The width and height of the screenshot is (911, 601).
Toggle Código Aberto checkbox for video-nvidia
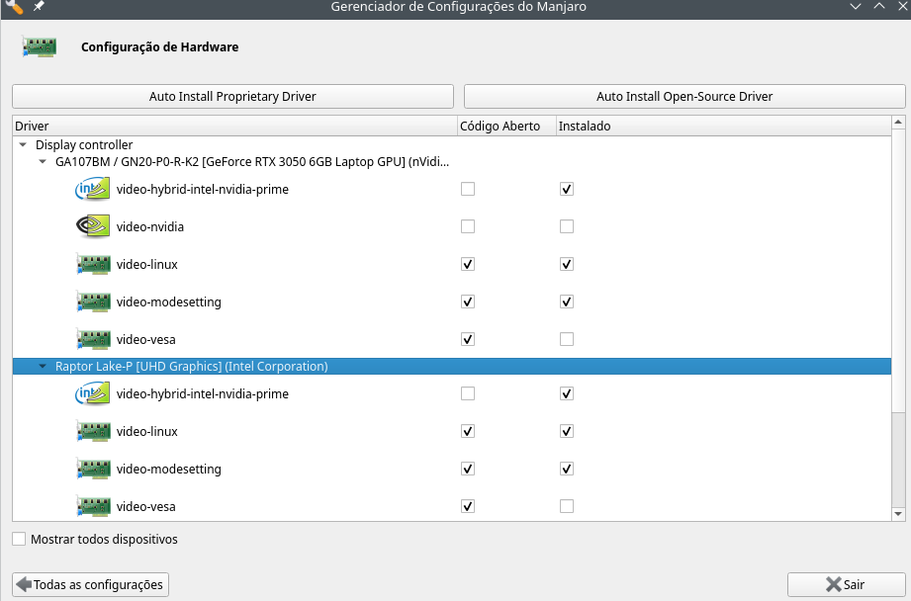click(x=468, y=226)
